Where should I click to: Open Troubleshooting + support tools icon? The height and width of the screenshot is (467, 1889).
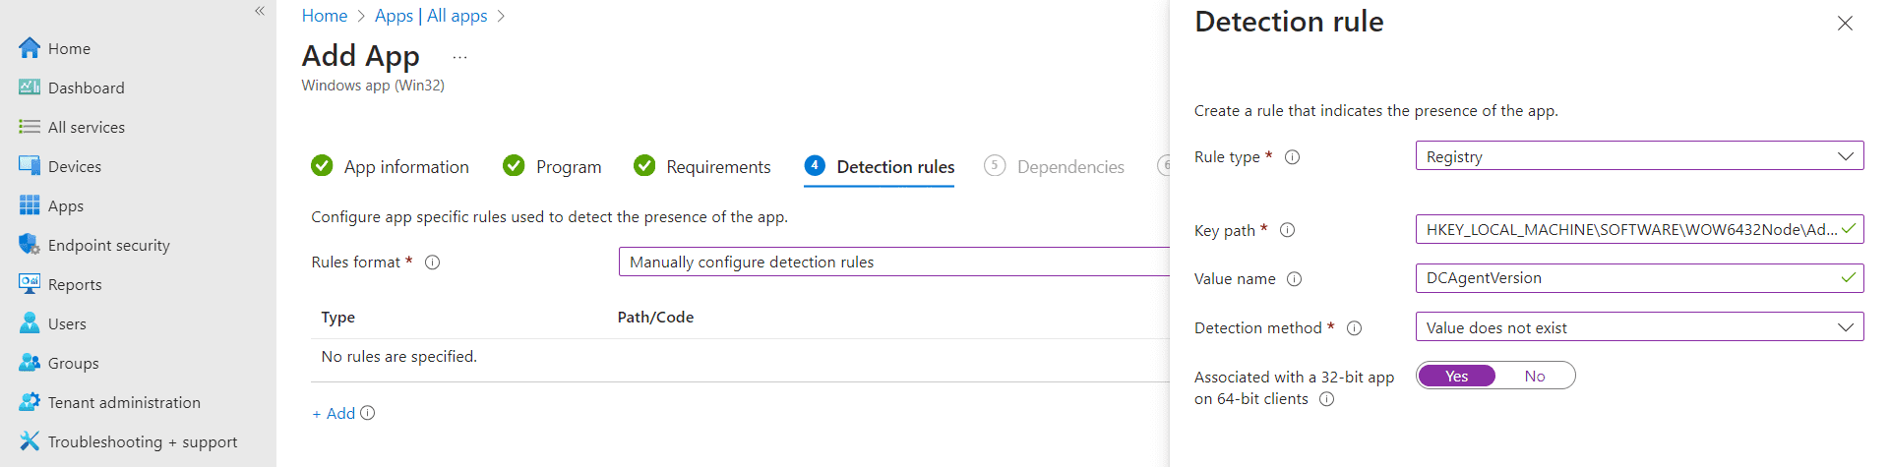30,441
